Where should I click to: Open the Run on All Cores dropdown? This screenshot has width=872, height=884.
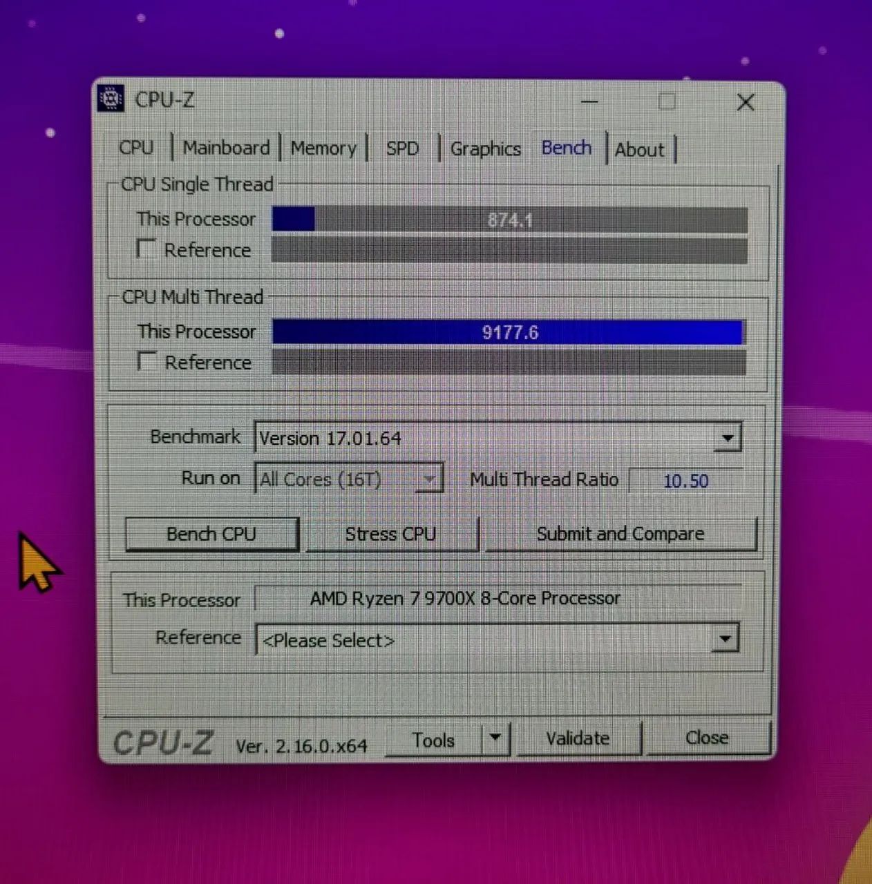pos(349,479)
